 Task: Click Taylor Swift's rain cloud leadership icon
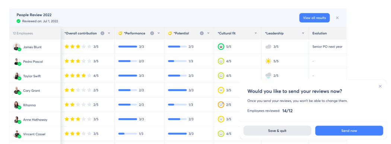click(268, 76)
